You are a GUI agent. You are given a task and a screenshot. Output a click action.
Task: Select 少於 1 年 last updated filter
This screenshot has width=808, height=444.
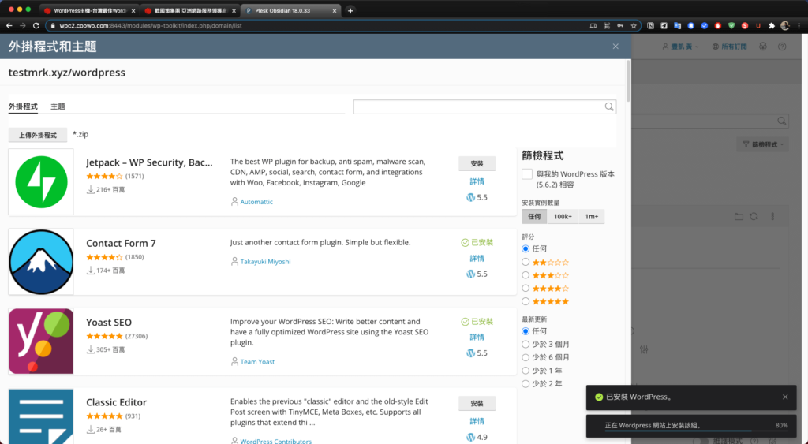point(526,371)
